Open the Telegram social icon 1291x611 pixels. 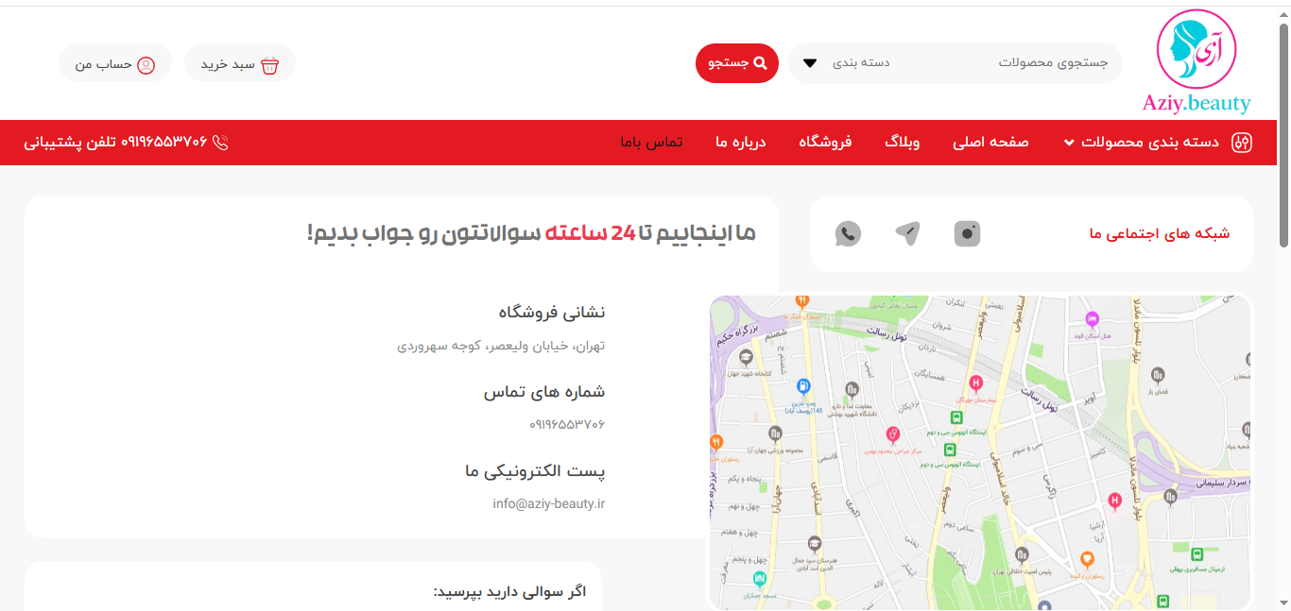click(908, 233)
